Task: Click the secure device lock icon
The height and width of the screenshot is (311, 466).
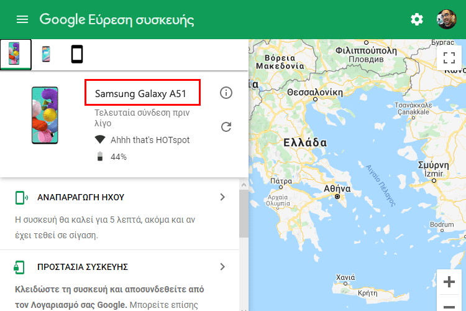Action: coord(19,267)
